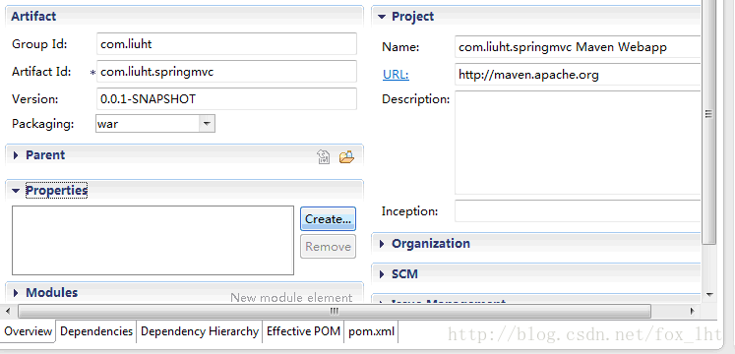This screenshot has height=354, width=735.
Task: Click the Version input field
Action: click(226, 98)
